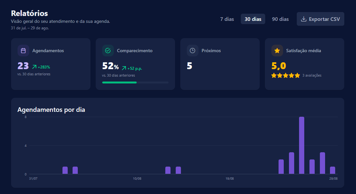Screen dimensions: 356x194
Task: Click the Próximos card label
Action: (211, 51)
